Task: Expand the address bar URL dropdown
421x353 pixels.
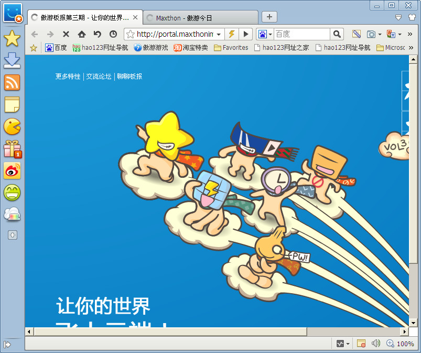Action: pyautogui.click(x=219, y=35)
